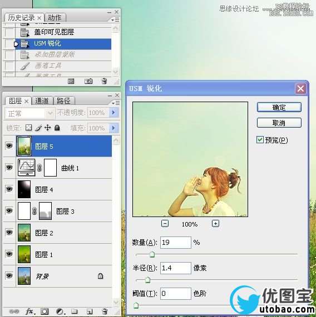Toggle lock image pixels brush icon
Screen dimensions: 316x317
[38, 128]
